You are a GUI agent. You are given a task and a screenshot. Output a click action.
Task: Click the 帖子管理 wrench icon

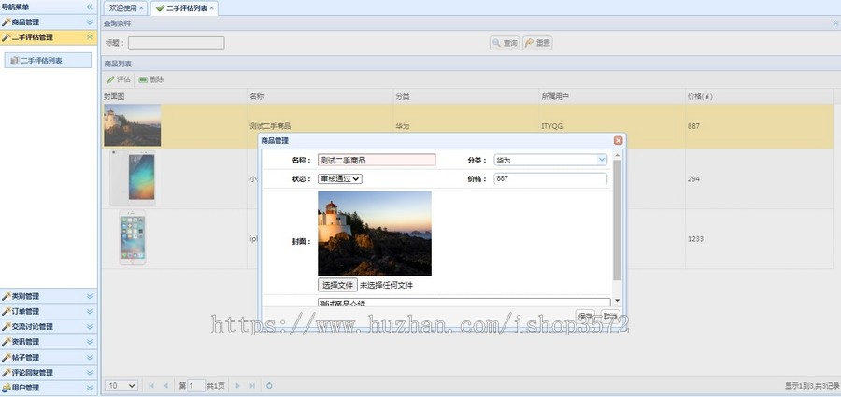click(7, 357)
